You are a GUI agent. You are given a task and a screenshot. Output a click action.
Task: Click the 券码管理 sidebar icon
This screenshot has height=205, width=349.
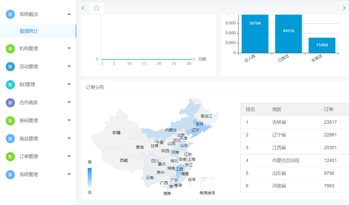tap(10, 120)
